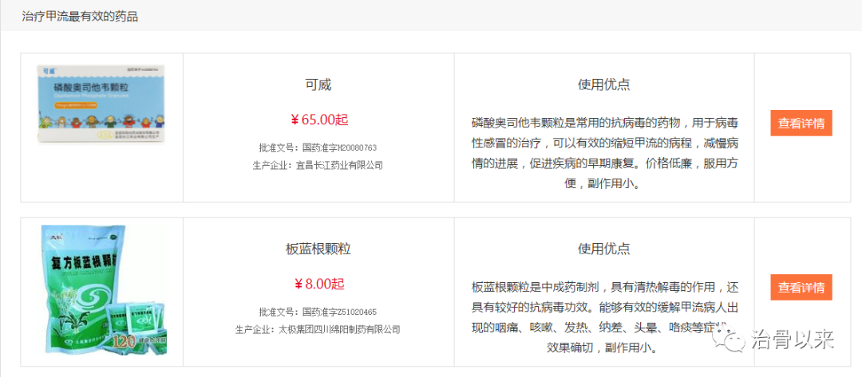Click 使用优点 heading in 板蓝根颗粒 row
Viewport: 862px width, 377px height.
coord(603,249)
